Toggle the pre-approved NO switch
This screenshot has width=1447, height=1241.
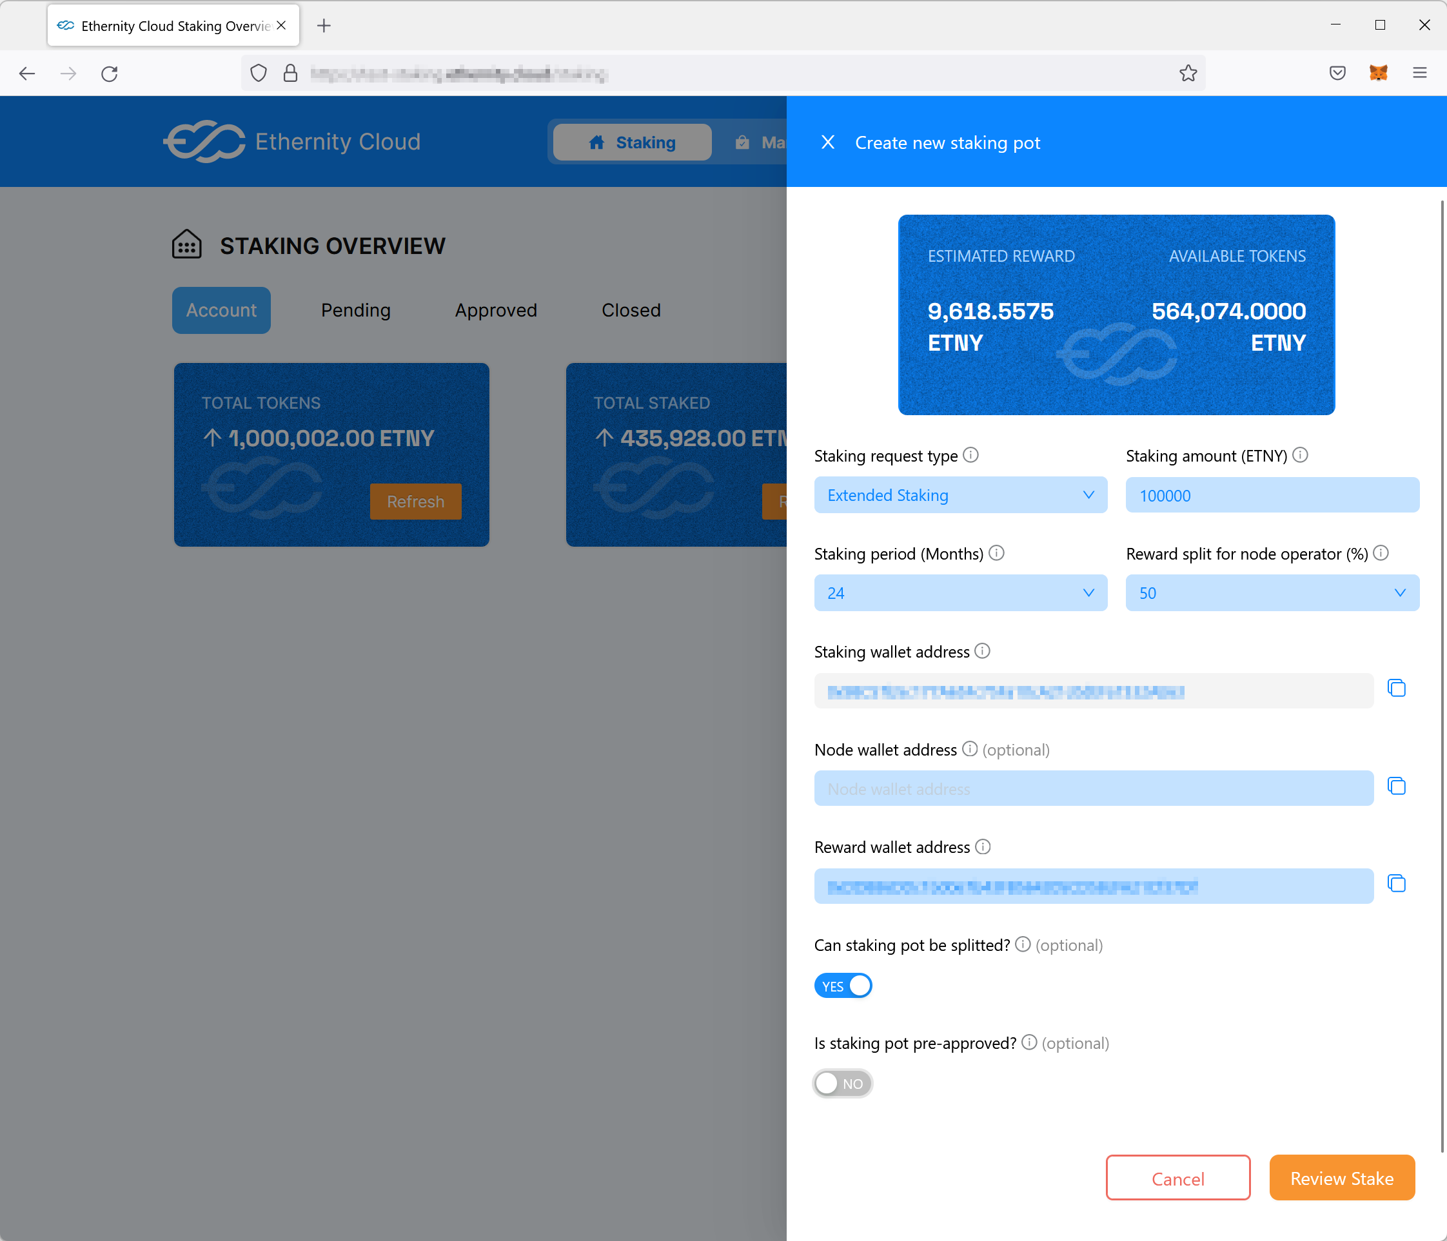click(843, 1084)
